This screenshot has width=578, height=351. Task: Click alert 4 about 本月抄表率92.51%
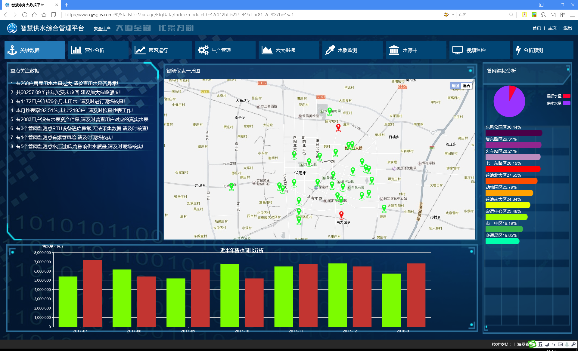[x=71, y=110]
